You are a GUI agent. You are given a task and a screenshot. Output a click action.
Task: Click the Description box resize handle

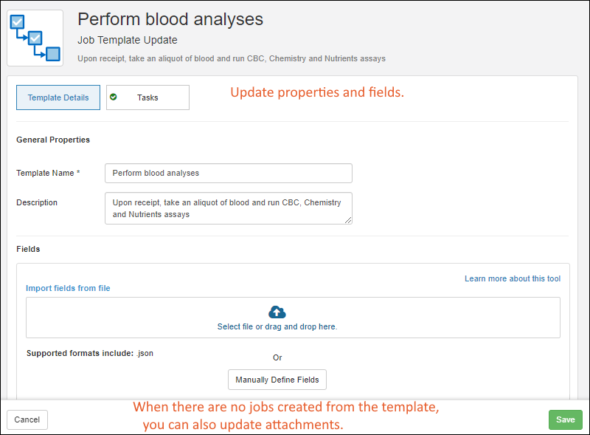click(348, 219)
